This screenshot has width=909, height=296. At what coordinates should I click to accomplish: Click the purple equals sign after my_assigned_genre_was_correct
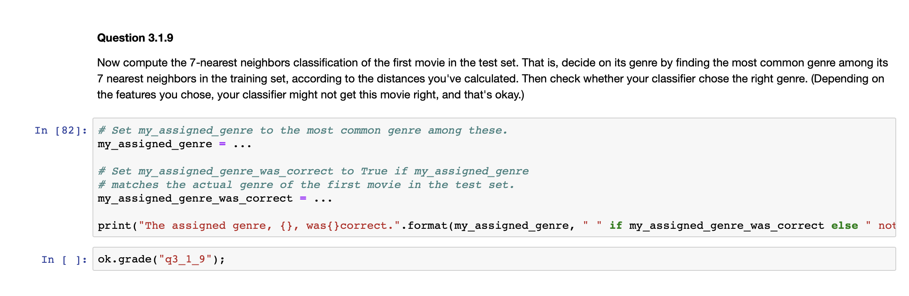pos(303,199)
